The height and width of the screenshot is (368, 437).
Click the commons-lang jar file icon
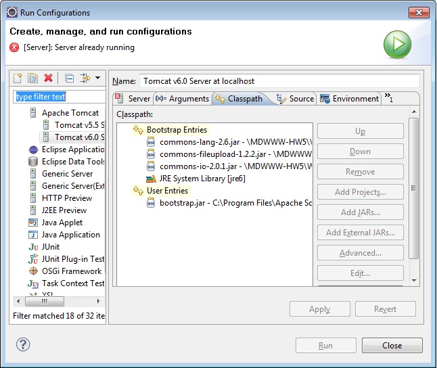151,142
